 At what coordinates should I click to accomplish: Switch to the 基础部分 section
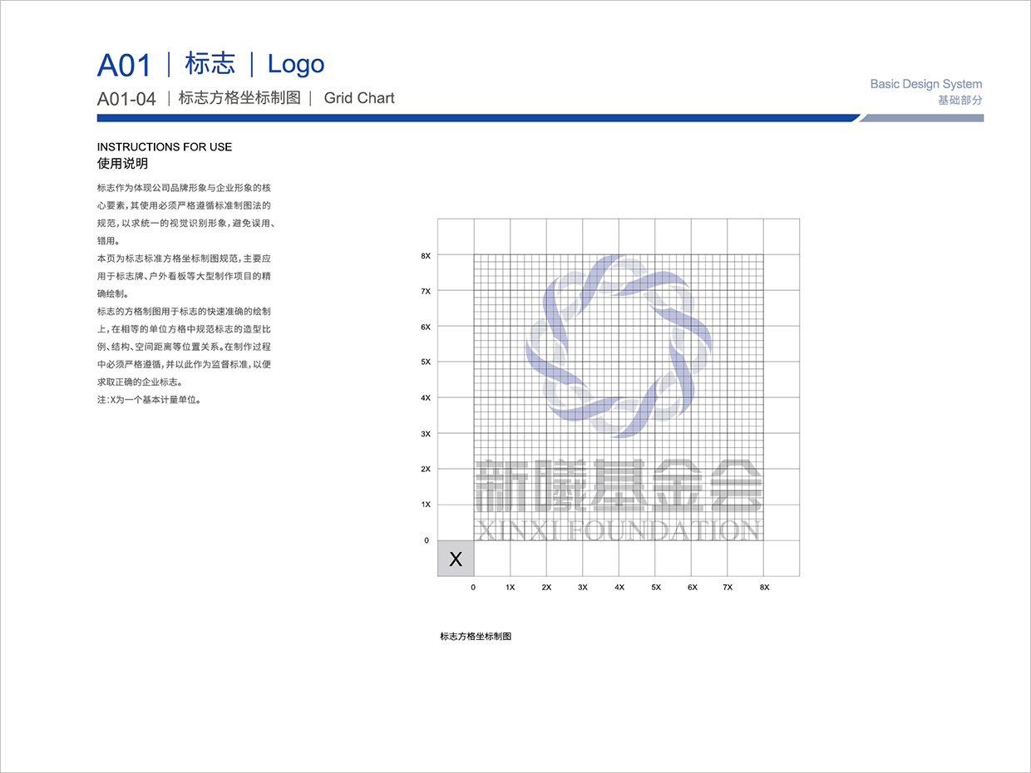[959, 98]
